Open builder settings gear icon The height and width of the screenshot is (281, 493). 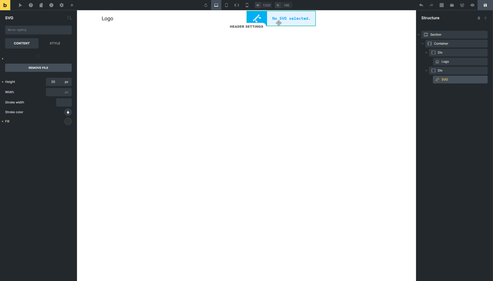click(62, 5)
